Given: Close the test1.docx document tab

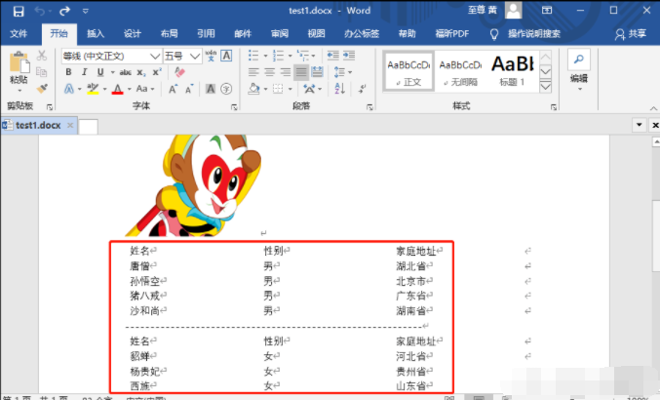Looking at the screenshot, I should coord(70,125).
